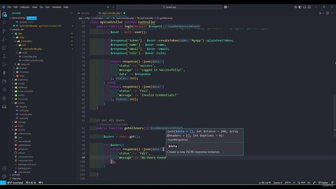The image size is (336, 189).
Task: Open the Search view in activity bar
Action: point(4,22)
